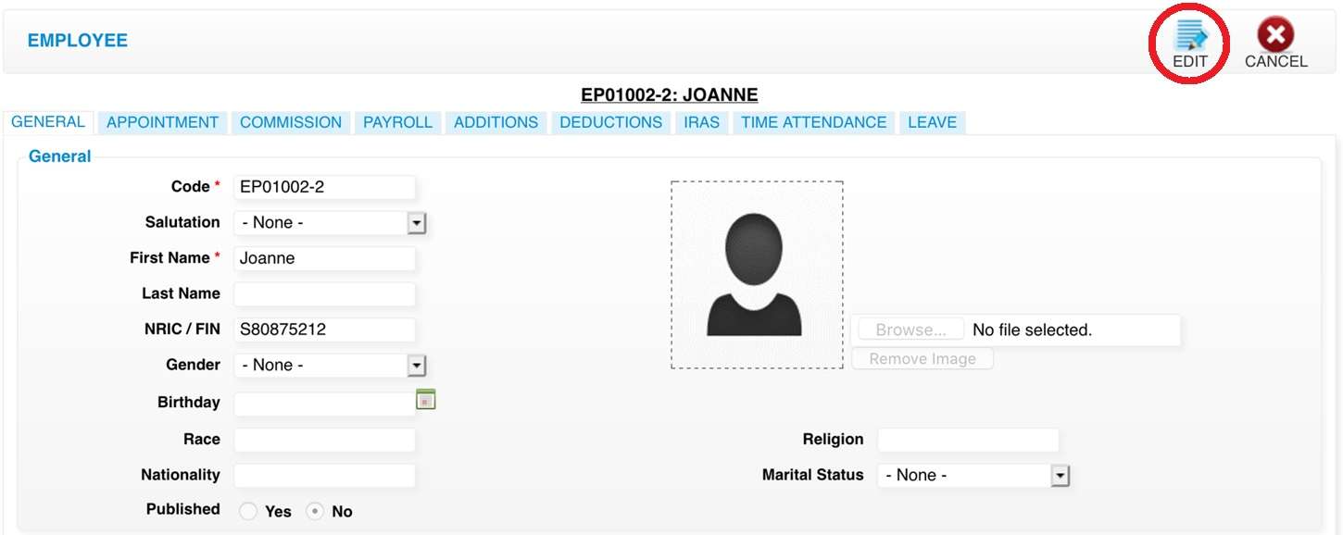Open the Marital Status dropdown

coord(973,476)
